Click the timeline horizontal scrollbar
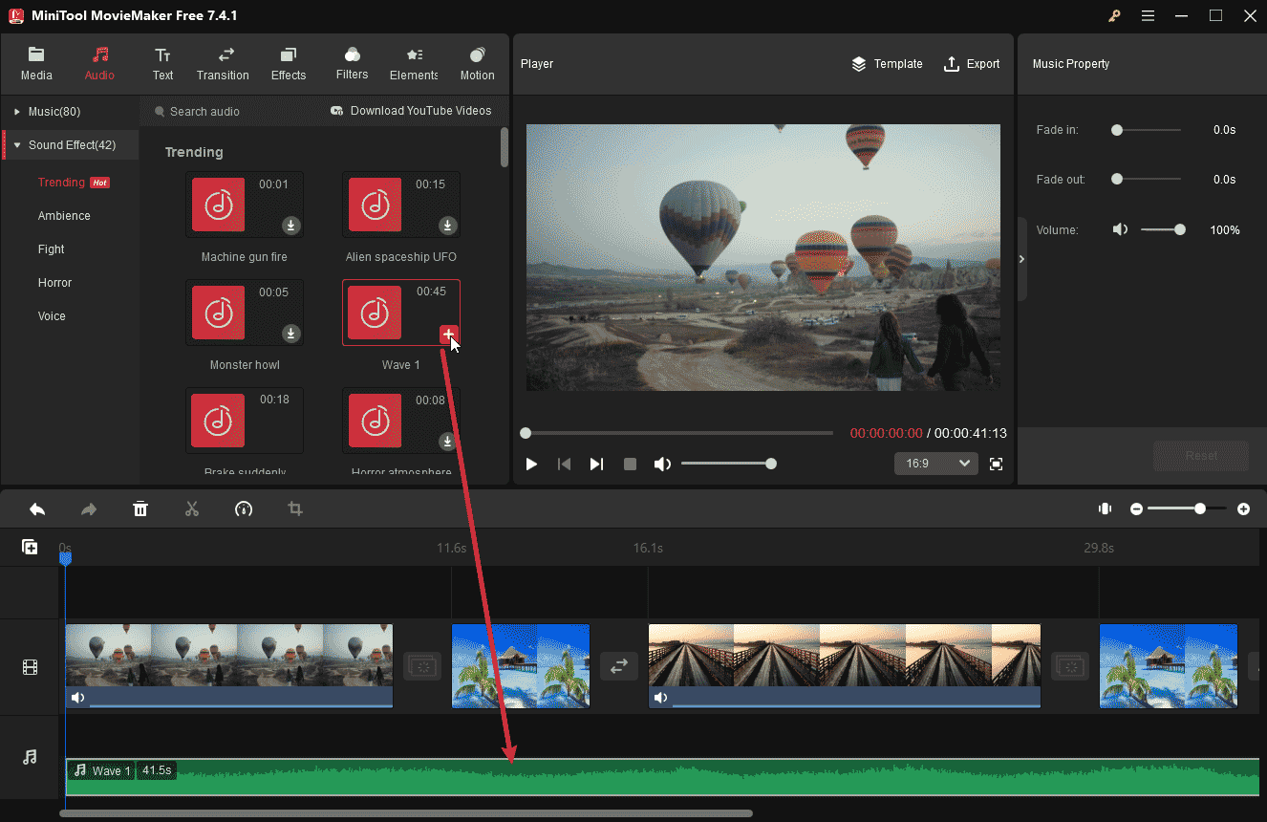Screen dimensions: 1267x822 tap(406, 813)
